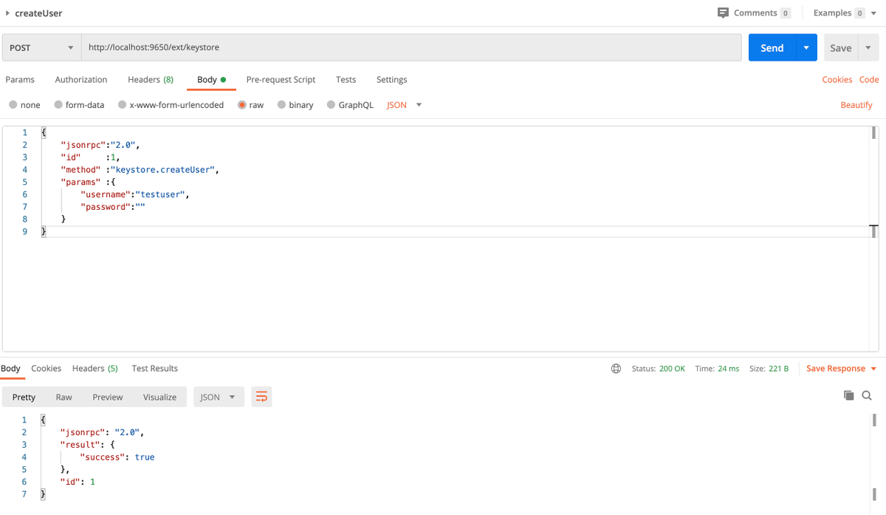Switch to the Pre-request Script tab
The height and width of the screenshot is (515, 886).
[281, 80]
